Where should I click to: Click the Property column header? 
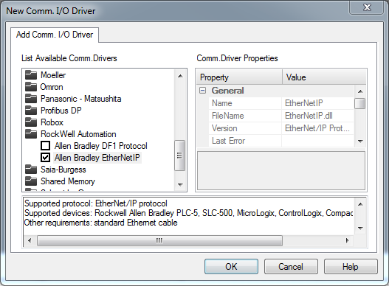[x=240, y=77]
